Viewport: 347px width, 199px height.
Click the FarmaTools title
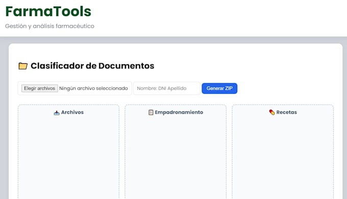[x=48, y=12]
